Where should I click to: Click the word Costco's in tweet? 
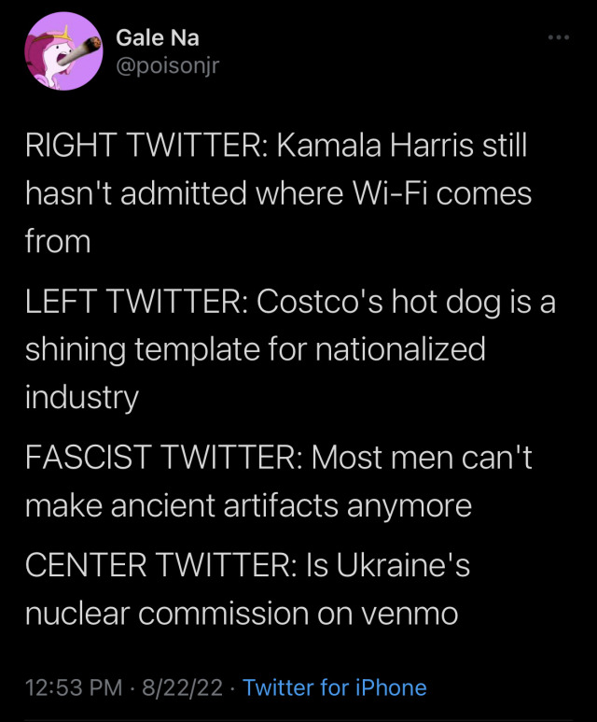[x=306, y=303]
